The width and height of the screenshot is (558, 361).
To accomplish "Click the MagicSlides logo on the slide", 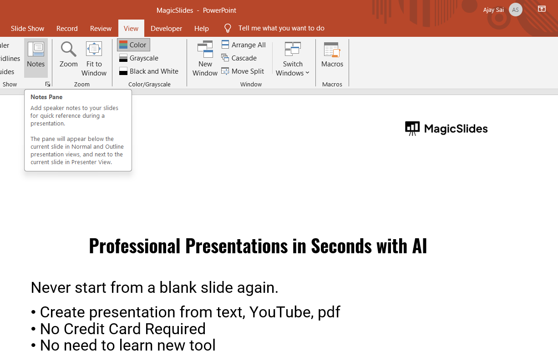I will 446,129.
